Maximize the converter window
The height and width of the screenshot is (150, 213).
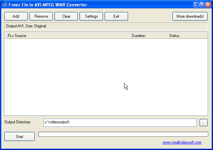click(x=202, y=5)
